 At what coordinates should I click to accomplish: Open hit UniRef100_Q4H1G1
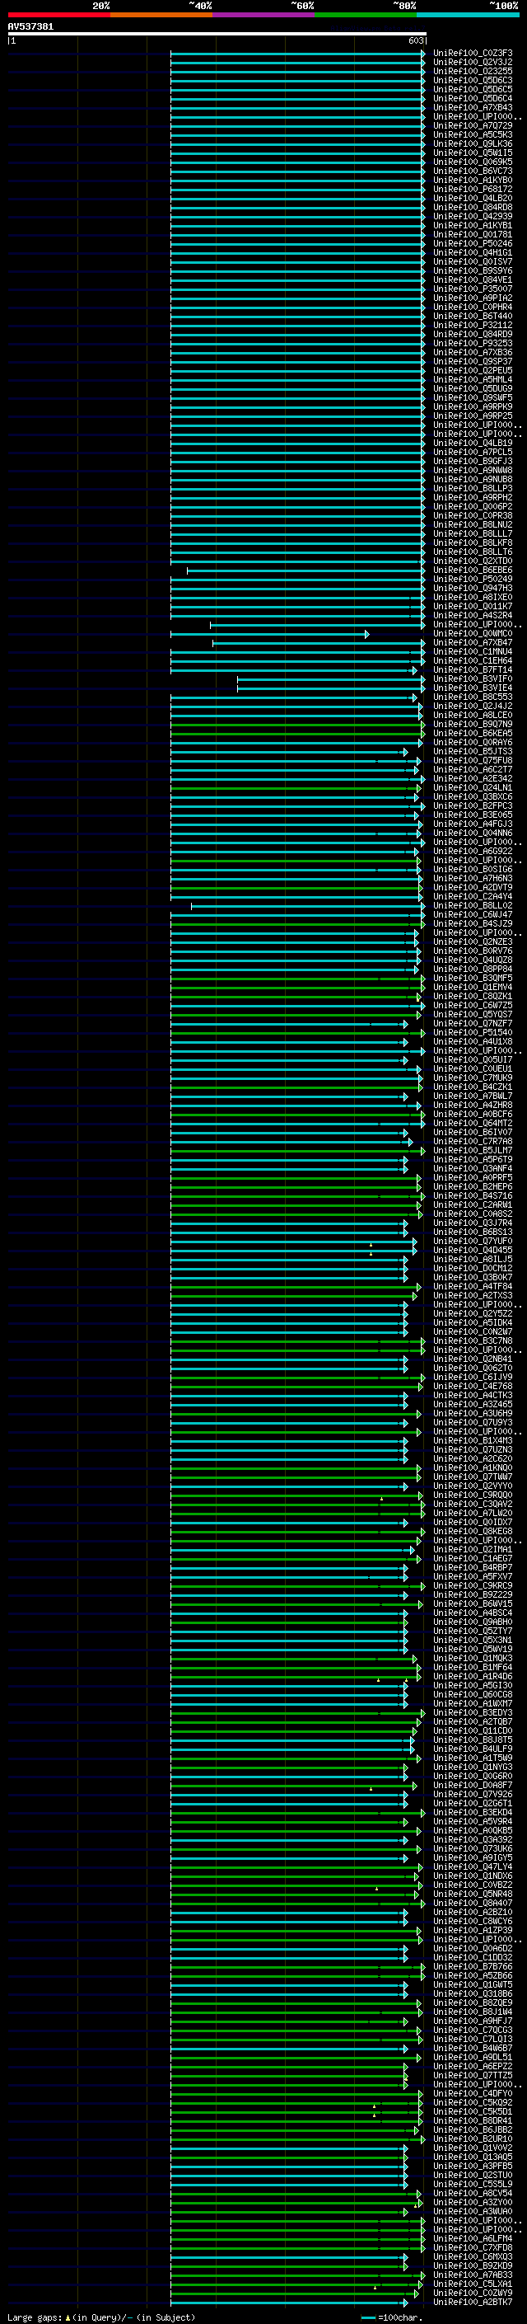(x=473, y=252)
